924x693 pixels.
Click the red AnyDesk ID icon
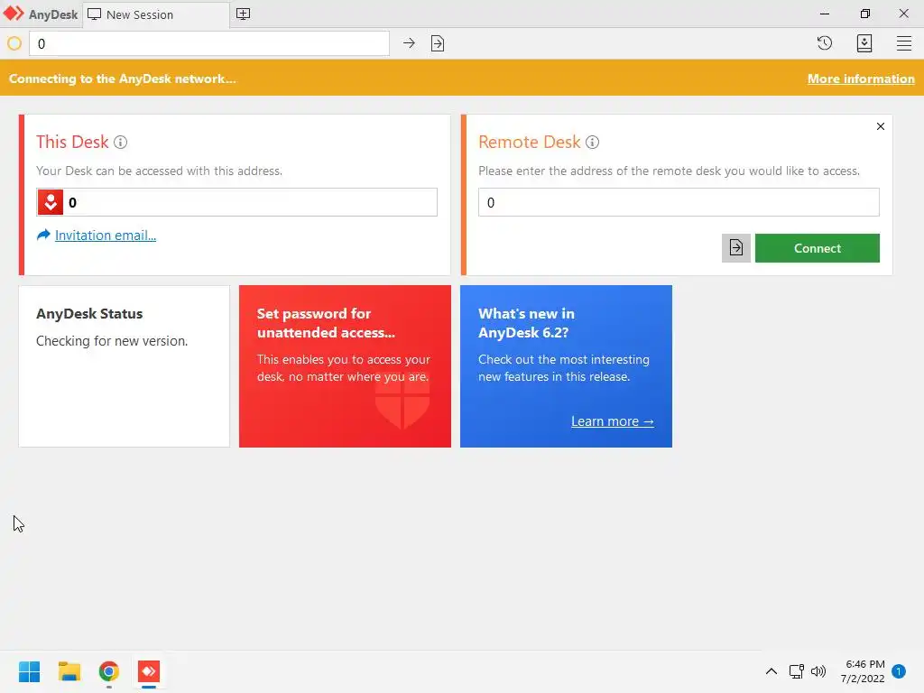point(51,202)
